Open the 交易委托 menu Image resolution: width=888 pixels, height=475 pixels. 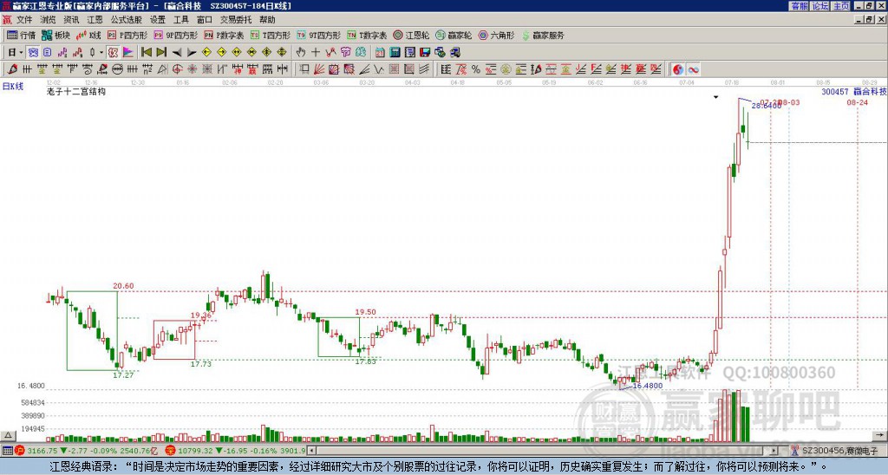tap(236, 20)
